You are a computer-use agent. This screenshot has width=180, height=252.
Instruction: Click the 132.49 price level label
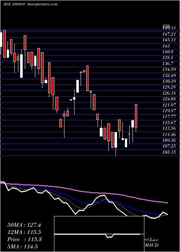(169, 75)
